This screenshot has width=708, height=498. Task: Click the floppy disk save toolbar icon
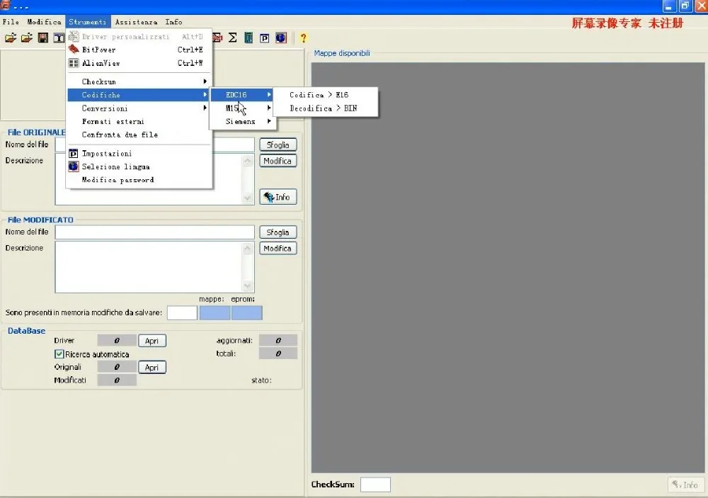(43, 38)
